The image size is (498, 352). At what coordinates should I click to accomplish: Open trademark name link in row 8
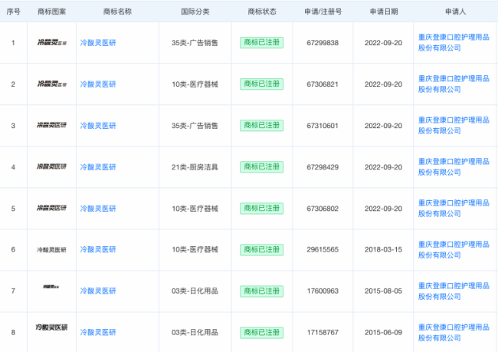click(x=98, y=332)
